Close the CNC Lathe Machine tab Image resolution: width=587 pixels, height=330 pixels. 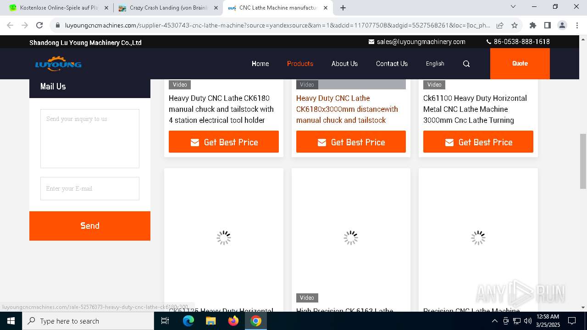click(x=326, y=8)
